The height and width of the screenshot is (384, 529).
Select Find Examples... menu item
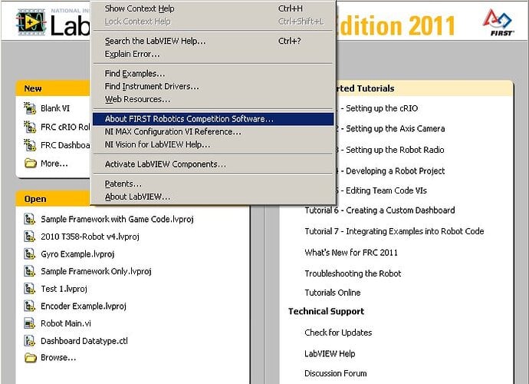coord(213,74)
